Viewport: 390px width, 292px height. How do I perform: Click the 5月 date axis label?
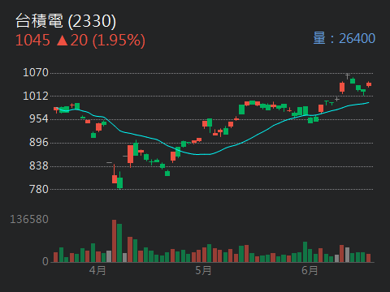(x=203, y=270)
